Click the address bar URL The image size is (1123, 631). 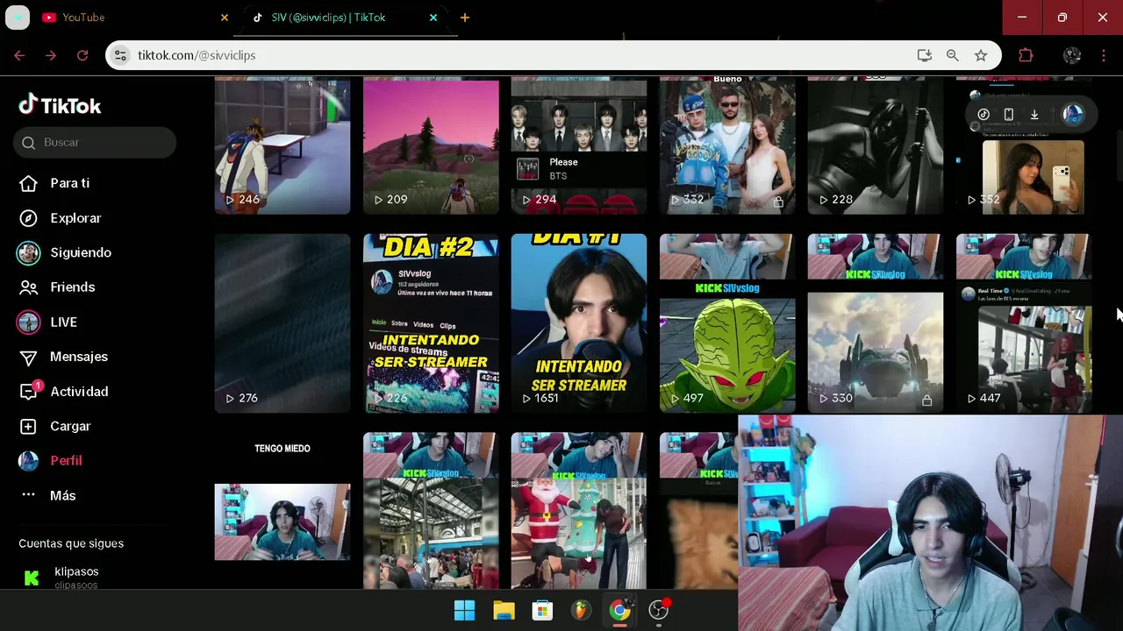click(197, 55)
